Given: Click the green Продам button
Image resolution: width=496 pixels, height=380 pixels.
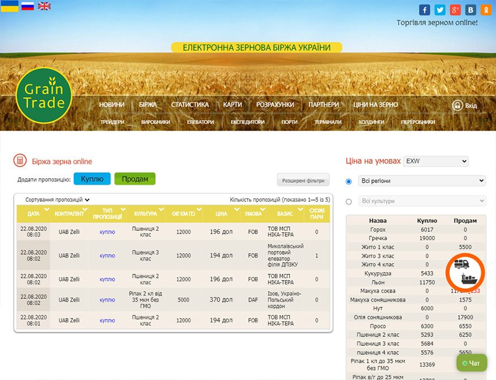Looking at the screenshot, I should tap(135, 179).
